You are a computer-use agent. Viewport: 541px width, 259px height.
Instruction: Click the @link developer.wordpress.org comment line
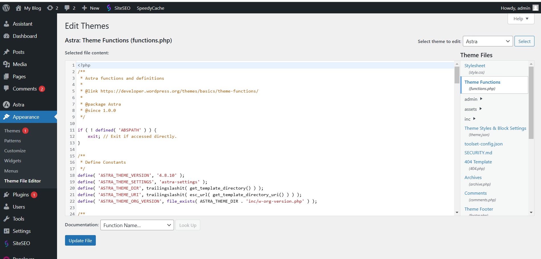[169, 91]
